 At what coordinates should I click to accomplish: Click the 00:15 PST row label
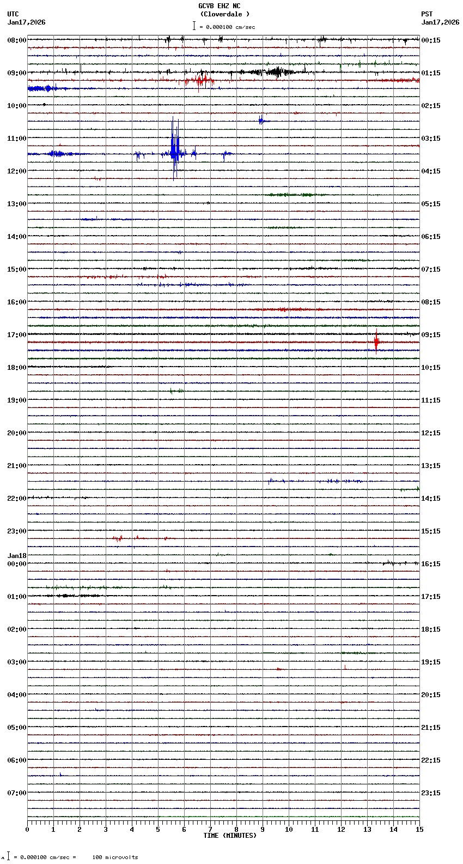pyautogui.click(x=431, y=40)
